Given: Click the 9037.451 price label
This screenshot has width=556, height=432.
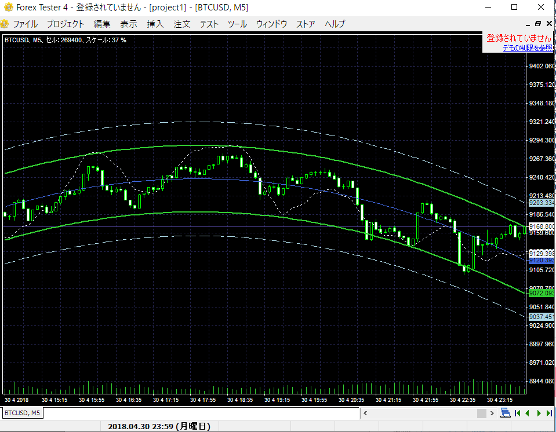Looking at the screenshot, I should (x=541, y=317).
